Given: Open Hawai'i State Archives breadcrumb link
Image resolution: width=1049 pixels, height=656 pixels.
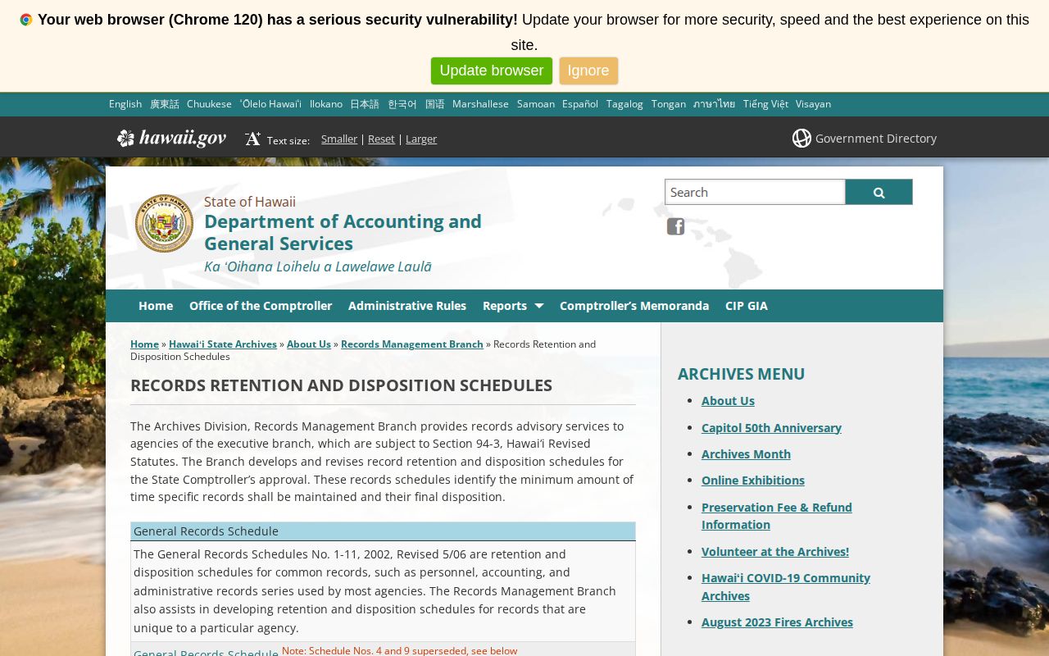Looking at the screenshot, I should (223, 344).
